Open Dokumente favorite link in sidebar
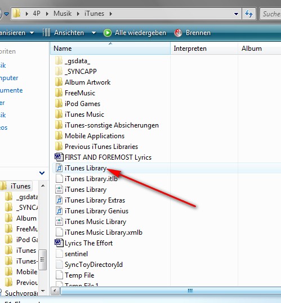 point(11,90)
